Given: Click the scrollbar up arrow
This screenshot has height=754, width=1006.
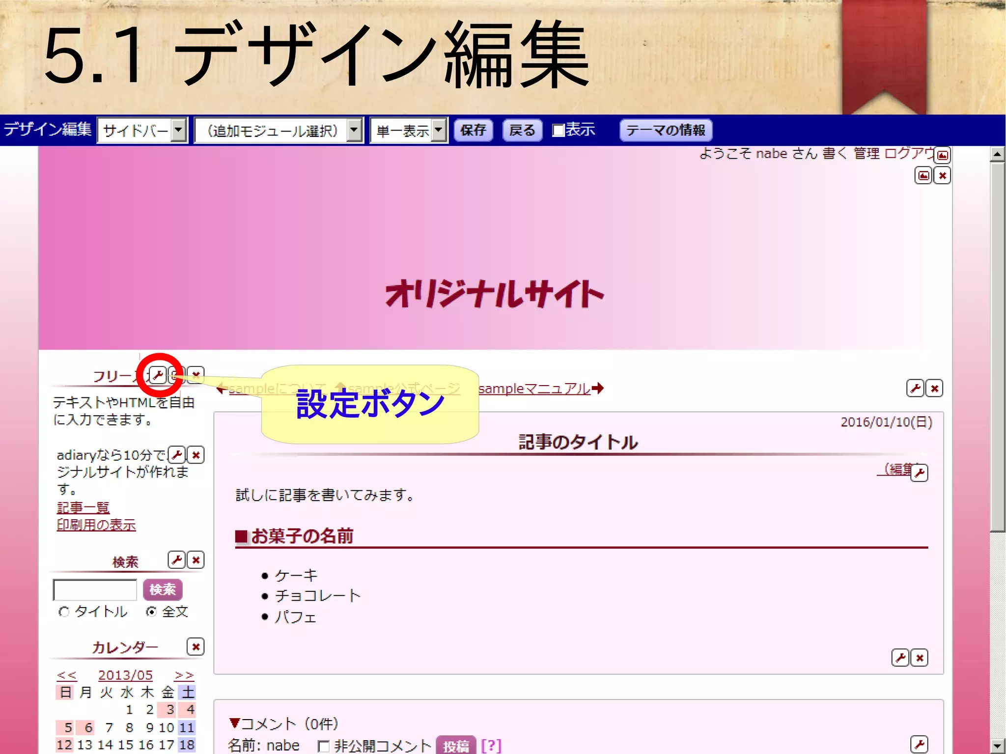Looking at the screenshot, I should 997,154.
